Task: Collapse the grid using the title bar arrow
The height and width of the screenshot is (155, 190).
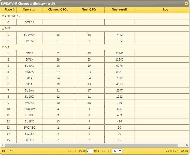Action: [x=186, y=3]
